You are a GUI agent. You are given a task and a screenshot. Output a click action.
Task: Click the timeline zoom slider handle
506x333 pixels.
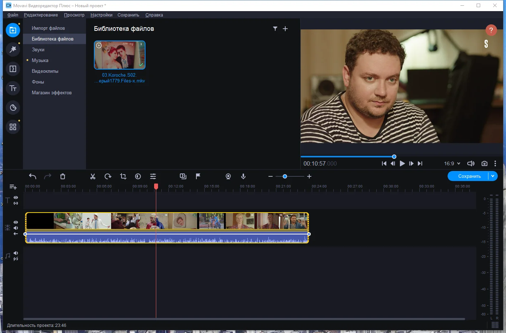[x=285, y=176]
